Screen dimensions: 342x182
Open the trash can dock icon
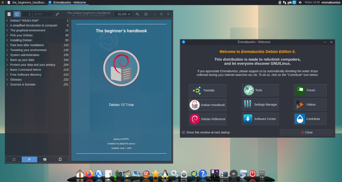coord(262,174)
